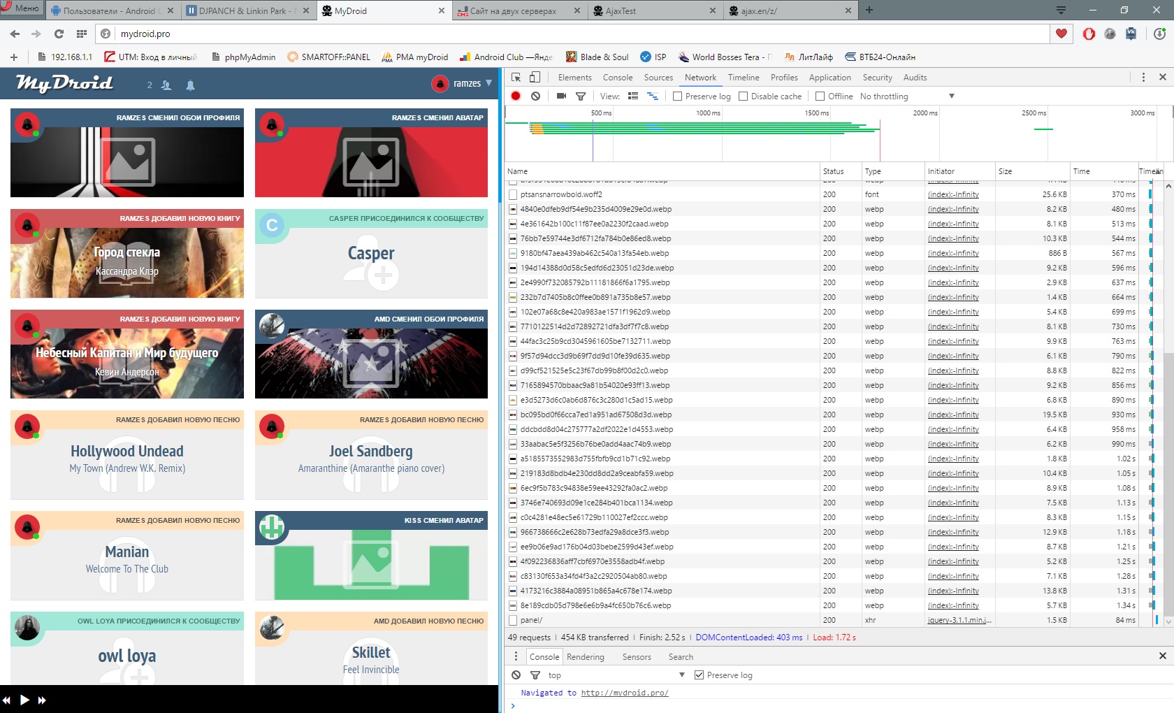Screen dimensions: 1174x713
Task: Check the Offline checkbox
Action: (x=820, y=96)
